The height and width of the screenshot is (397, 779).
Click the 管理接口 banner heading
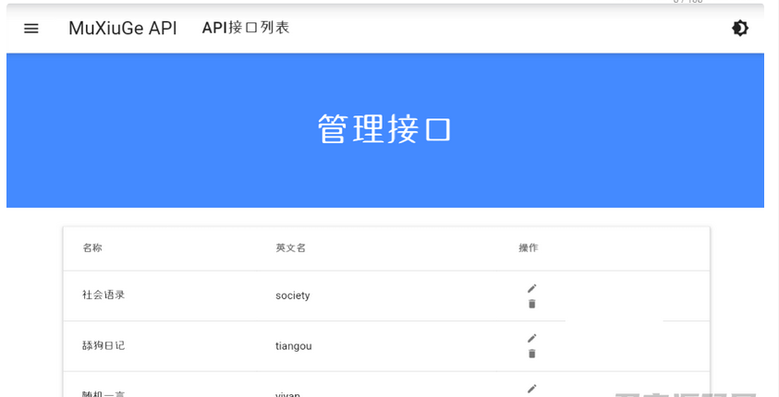(x=384, y=129)
